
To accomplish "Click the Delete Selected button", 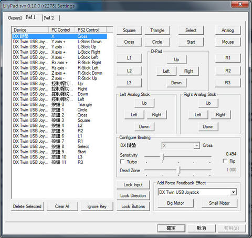I will (x=27, y=206).
